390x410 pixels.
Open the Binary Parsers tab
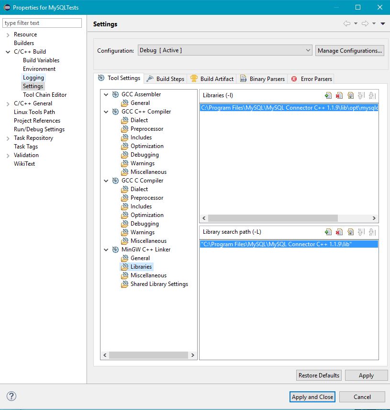click(x=262, y=79)
